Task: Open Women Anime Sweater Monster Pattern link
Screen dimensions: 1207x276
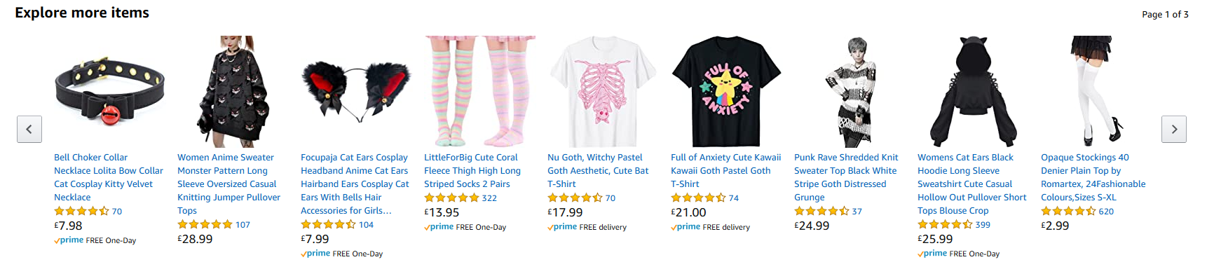Action: point(229,184)
